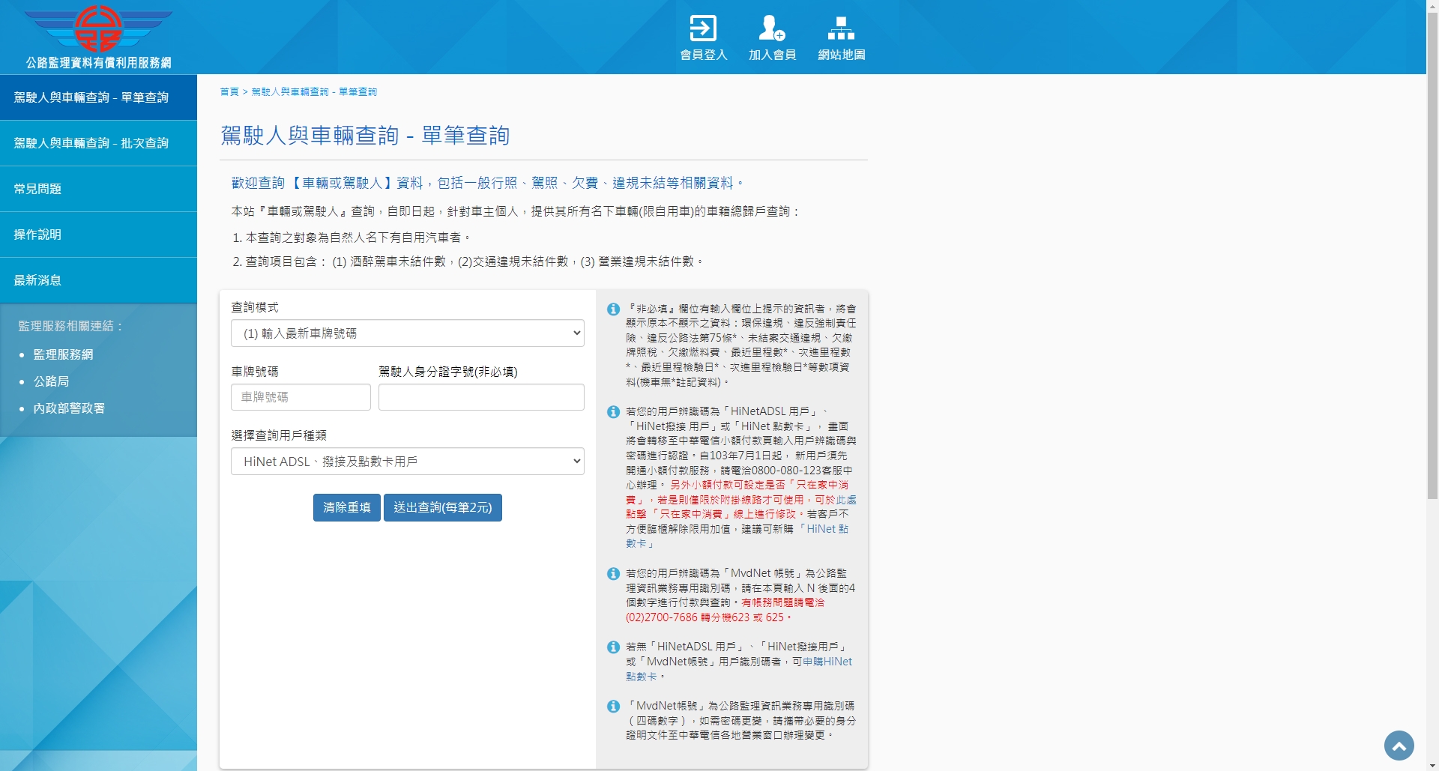Click the scrollbar up arrow
The image size is (1439, 771).
1432,5
